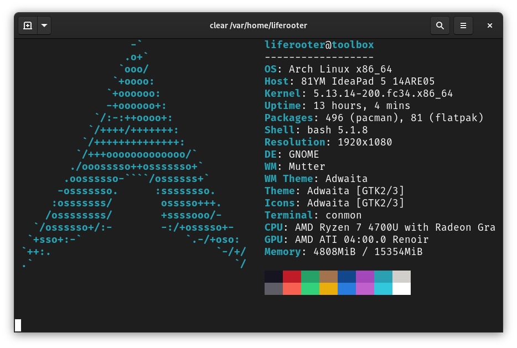Click the Host: 81YM IdeaPad line

pos(349,81)
